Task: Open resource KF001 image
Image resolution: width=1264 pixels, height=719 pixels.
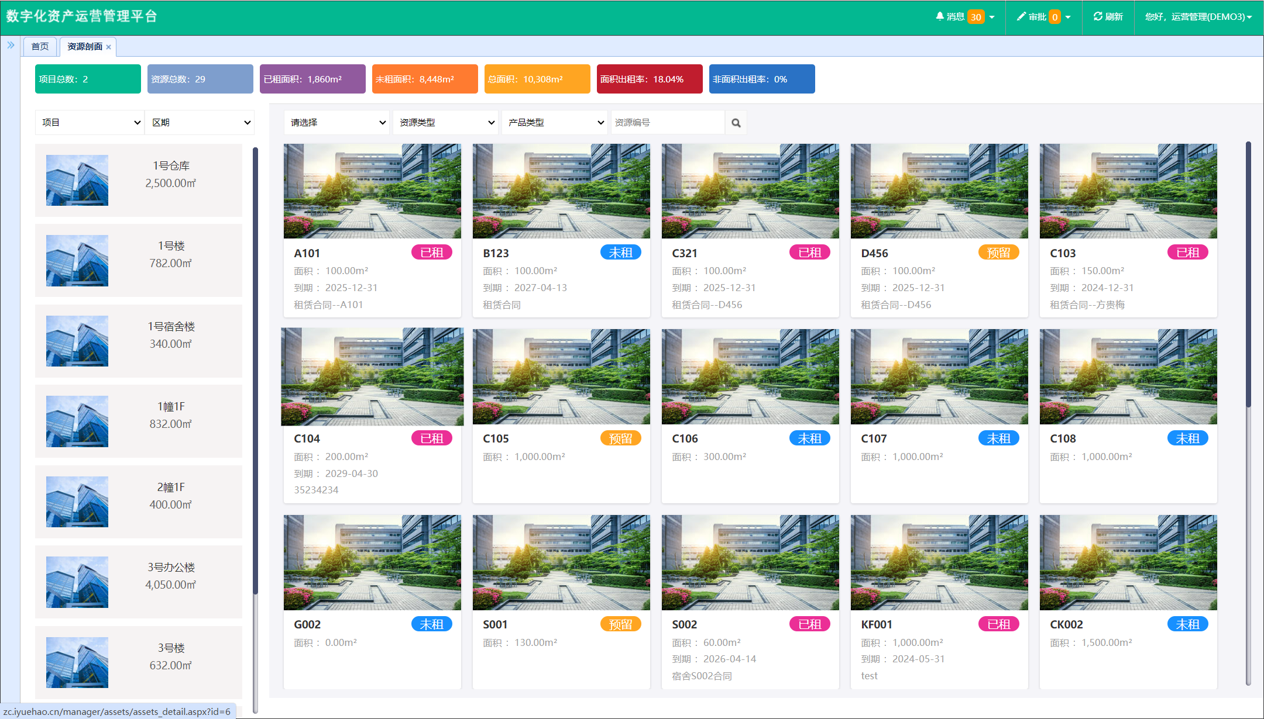Action: [x=939, y=562]
